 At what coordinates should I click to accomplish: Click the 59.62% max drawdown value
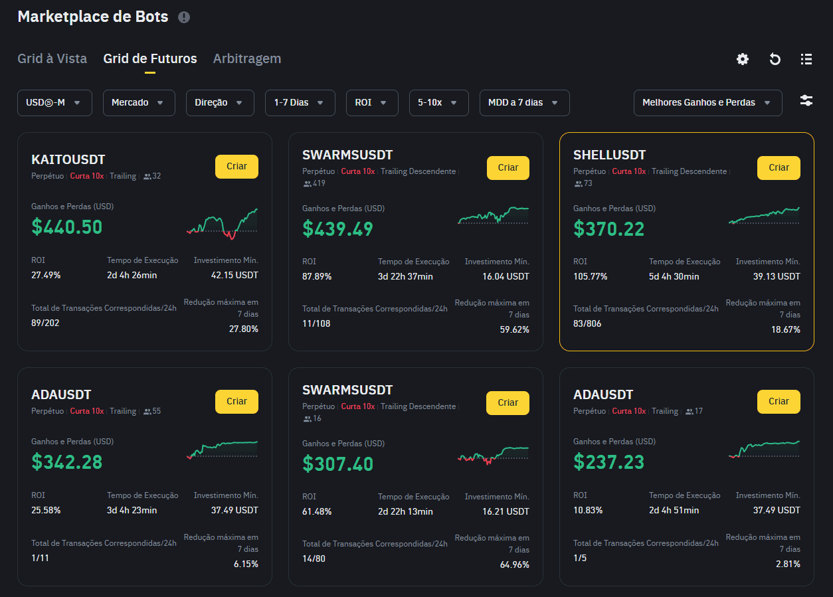[x=515, y=330]
